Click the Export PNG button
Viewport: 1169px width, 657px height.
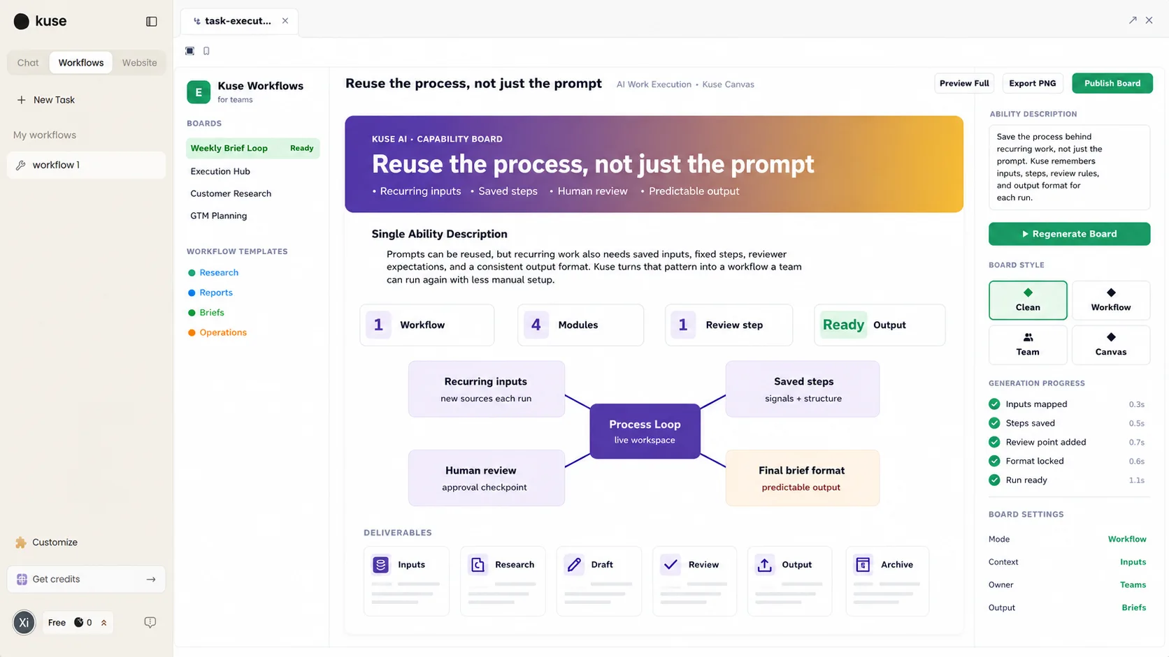click(1033, 83)
